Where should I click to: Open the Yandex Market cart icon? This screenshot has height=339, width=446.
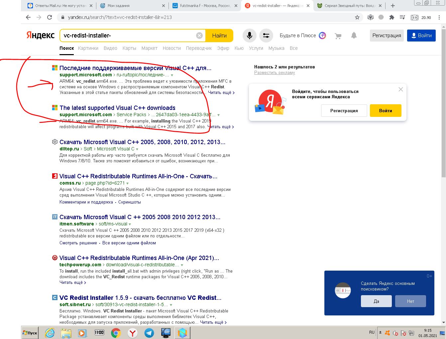[x=338, y=36]
